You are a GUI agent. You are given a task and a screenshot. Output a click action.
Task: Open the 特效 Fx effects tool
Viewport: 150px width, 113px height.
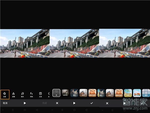pyautogui.click(x=31, y=94)
